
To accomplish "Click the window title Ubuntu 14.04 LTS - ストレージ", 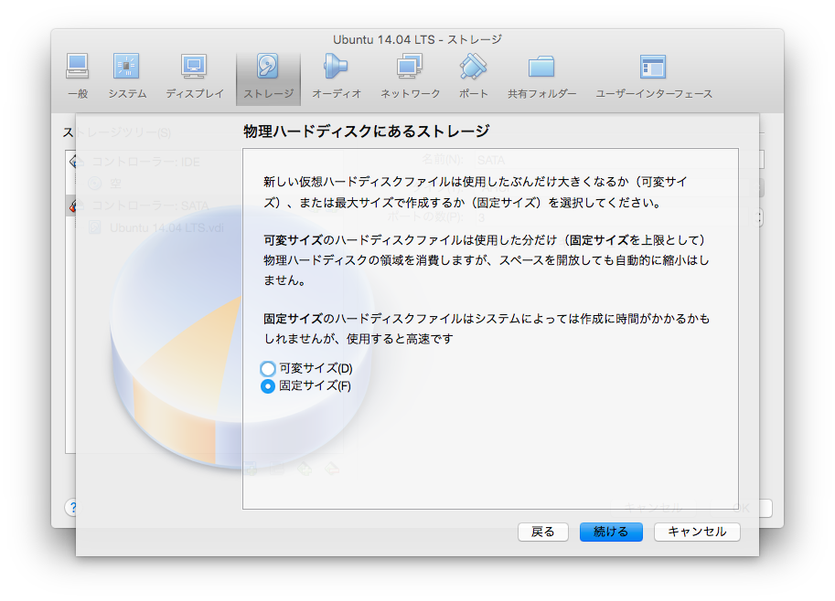I will pos(417,39).
